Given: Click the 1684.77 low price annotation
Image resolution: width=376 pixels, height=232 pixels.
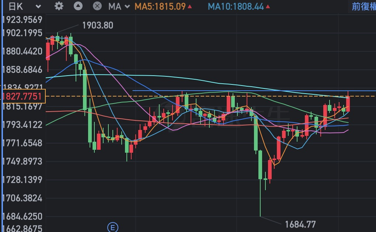Looking at the screenshot, I should coord(300,224).
